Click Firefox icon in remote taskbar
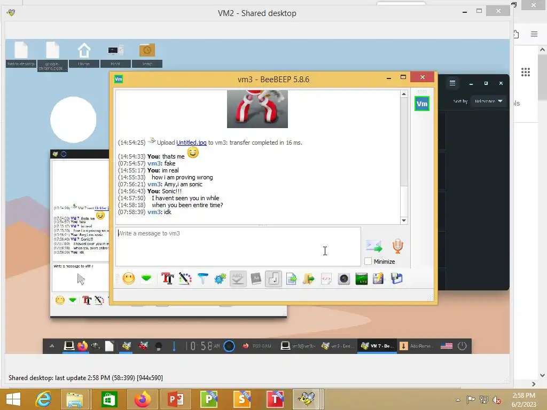 (x=83, y=346)
